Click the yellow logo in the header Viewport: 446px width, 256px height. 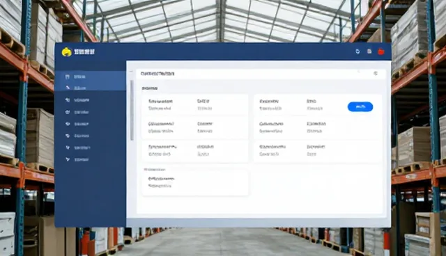(67, 52)
